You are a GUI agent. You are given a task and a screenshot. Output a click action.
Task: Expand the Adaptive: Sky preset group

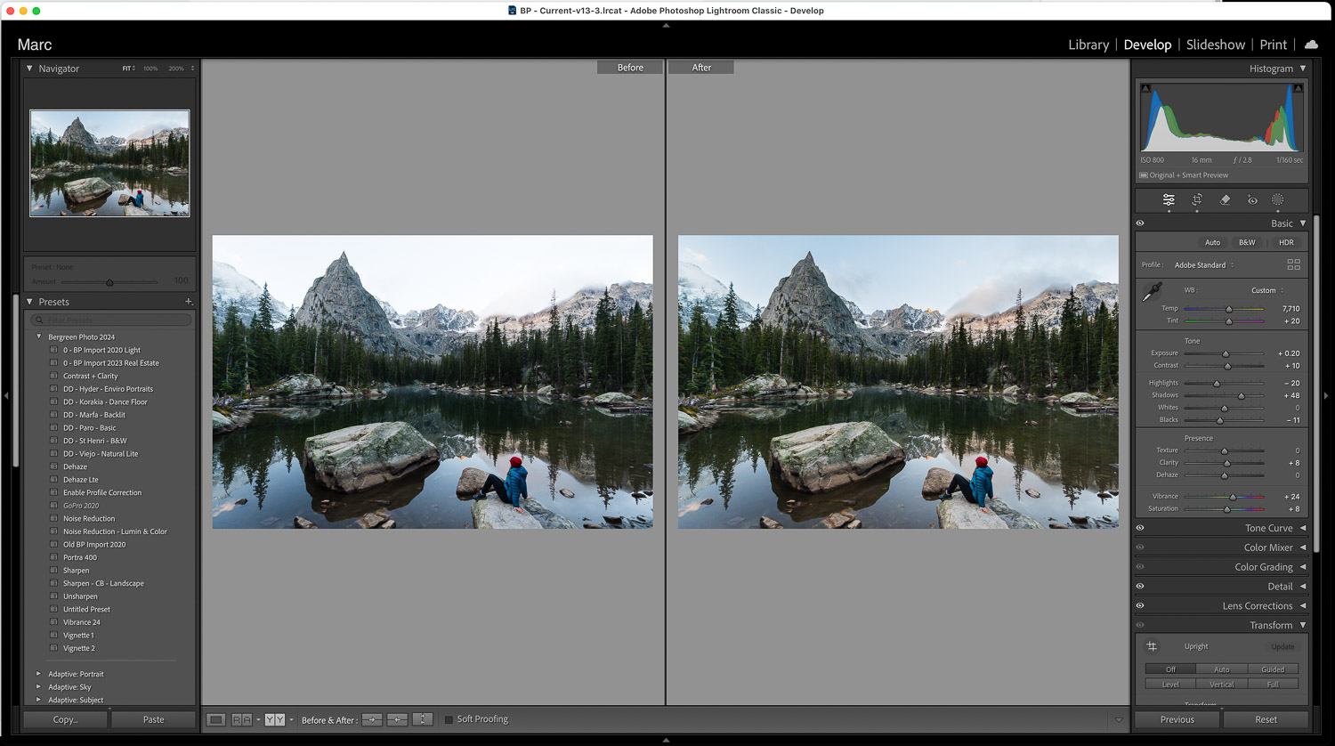coord(38,687)
